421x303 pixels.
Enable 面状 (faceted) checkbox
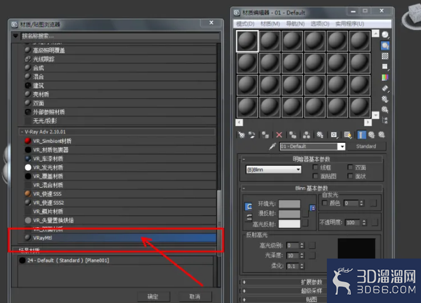[350, 176]
